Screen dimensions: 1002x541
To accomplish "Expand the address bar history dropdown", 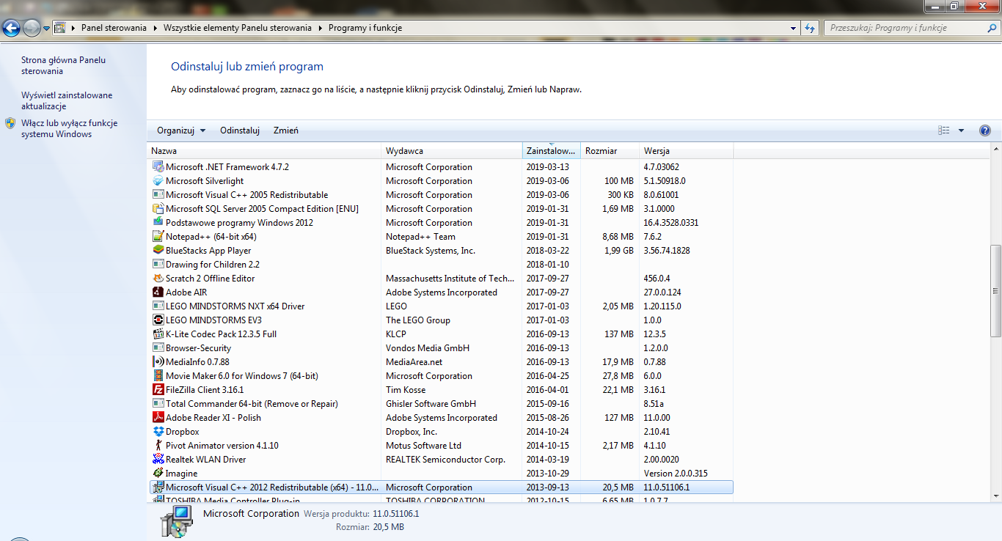I will (x=794, y=28).
